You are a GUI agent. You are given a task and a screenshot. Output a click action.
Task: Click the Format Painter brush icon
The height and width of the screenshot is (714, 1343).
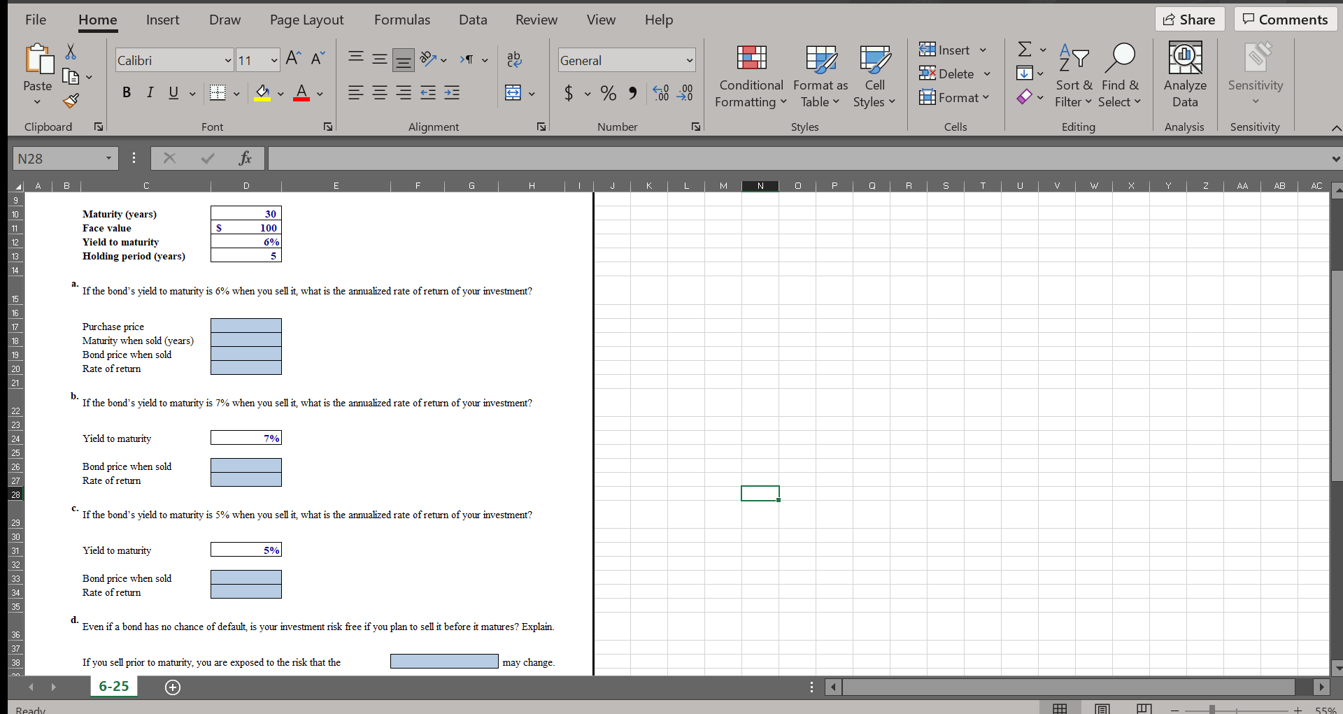71,101
